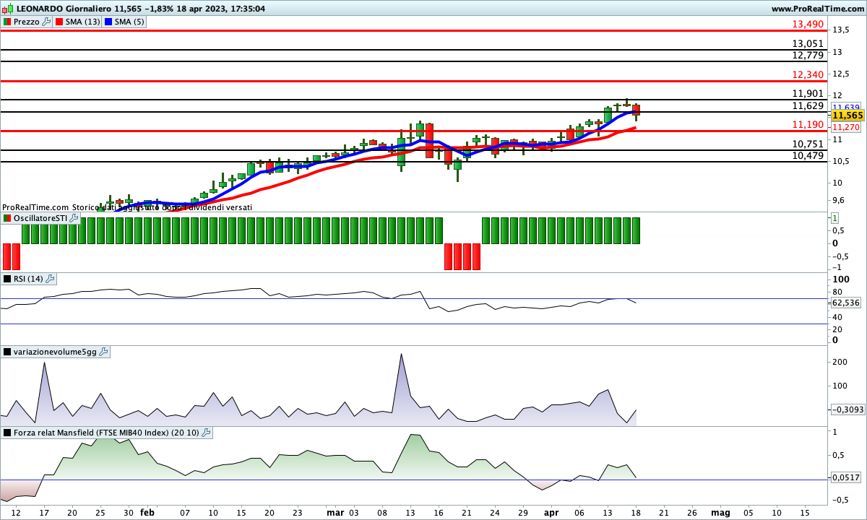The image size is (867, 520).
Task: Open the RSI (14) settings wrench
Action: click(x=51, y=279)
